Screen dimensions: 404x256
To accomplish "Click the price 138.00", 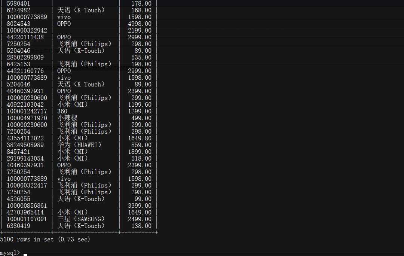I will pos(141,226).
